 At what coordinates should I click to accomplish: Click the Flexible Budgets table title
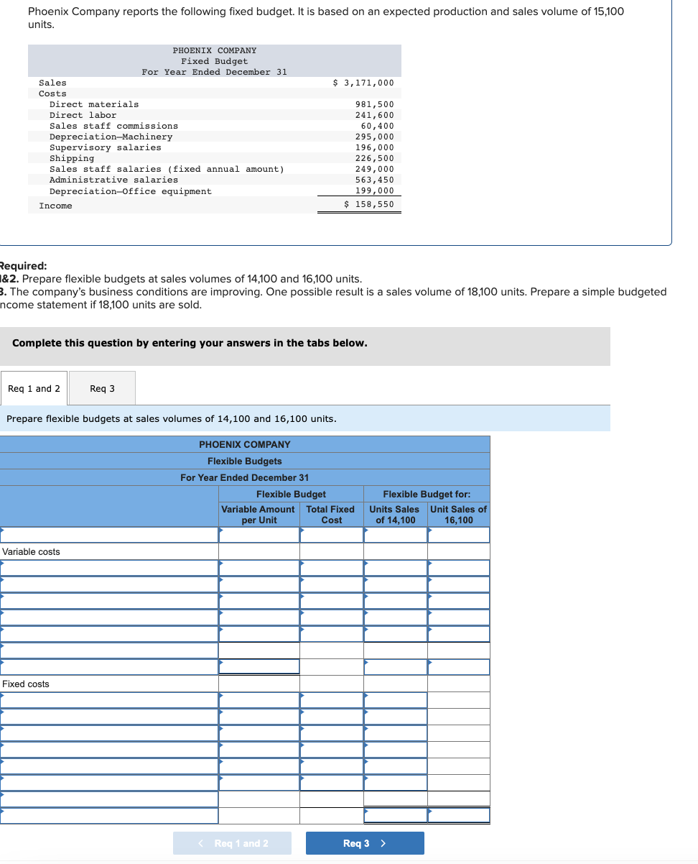pos(245,461)
